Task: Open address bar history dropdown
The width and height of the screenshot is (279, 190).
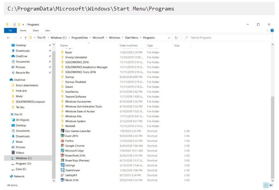Action: pyautogui.click(x=169, y=38)
